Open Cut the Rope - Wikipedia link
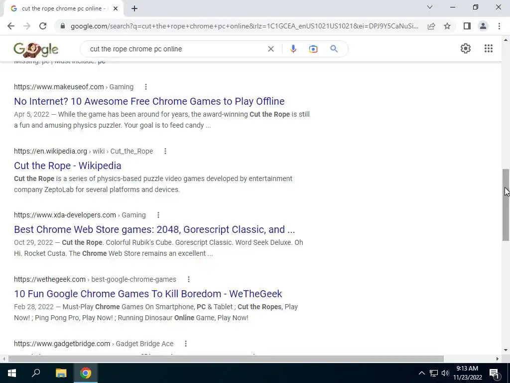510x383 pixels. pos(68,166)
